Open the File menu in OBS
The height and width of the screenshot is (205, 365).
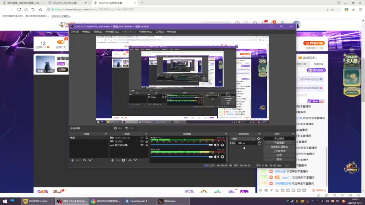[75, 31]
